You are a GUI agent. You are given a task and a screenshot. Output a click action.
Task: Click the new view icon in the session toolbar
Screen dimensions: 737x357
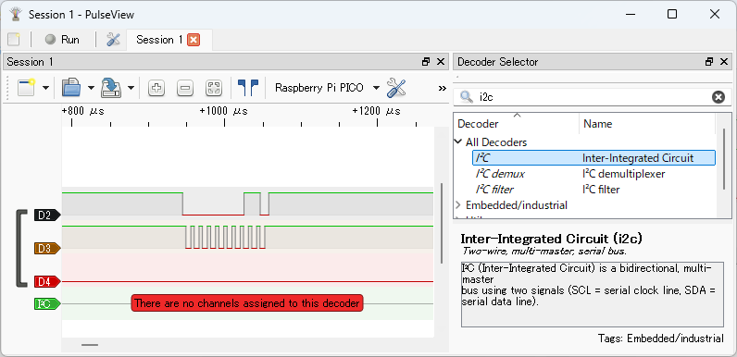point(27,87)
